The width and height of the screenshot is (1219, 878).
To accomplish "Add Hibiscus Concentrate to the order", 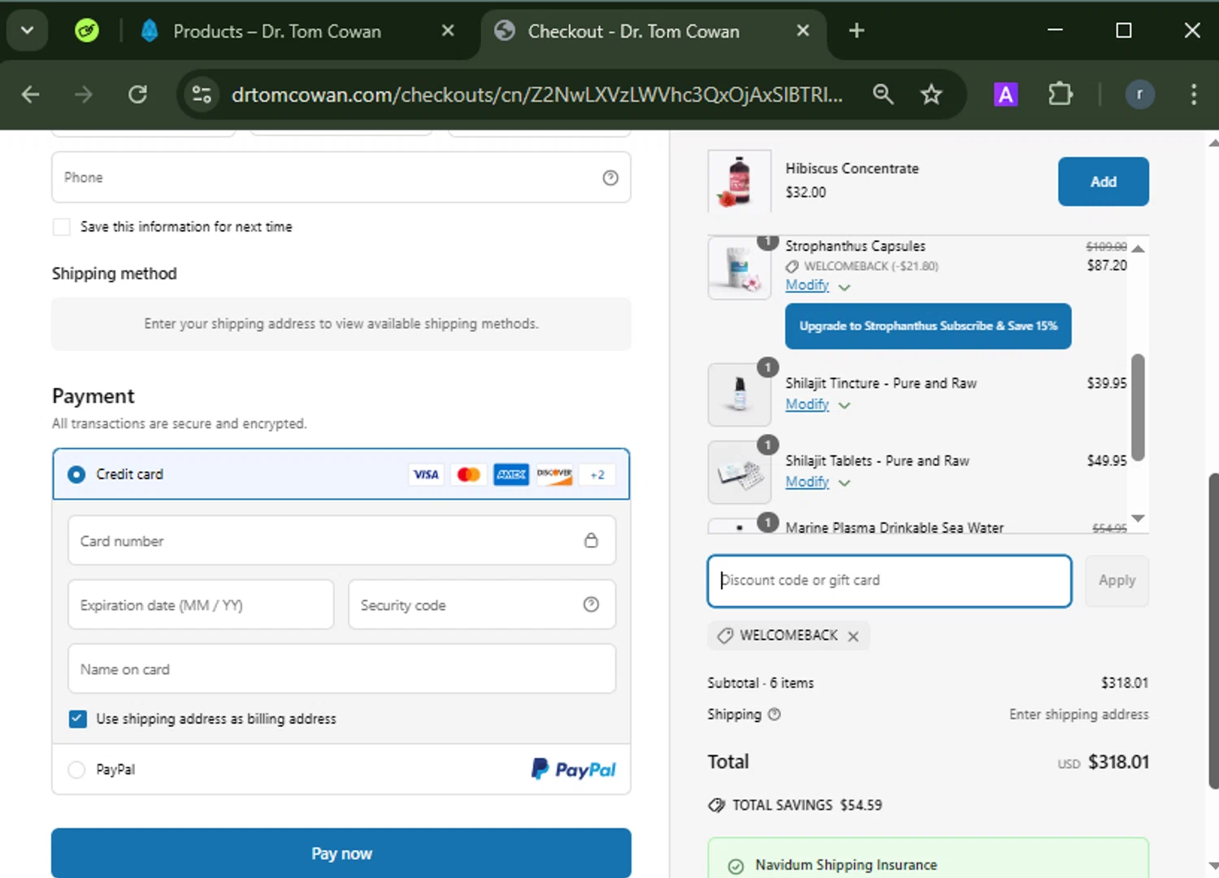I will [1103, 182].
